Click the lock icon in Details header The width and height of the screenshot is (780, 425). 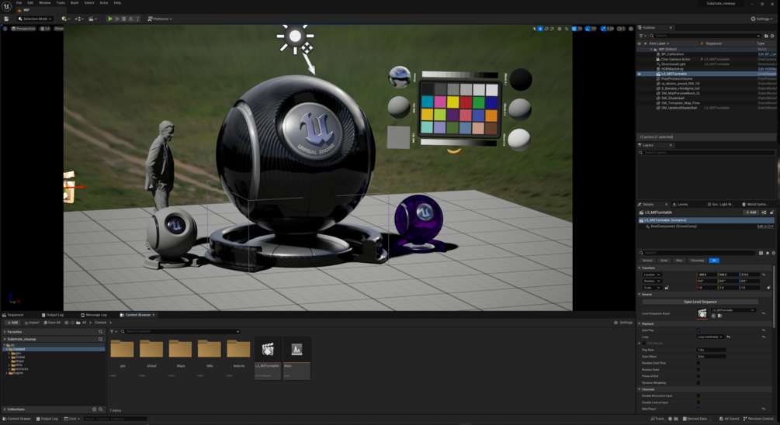pyautogui.click(x=771, y=212)
